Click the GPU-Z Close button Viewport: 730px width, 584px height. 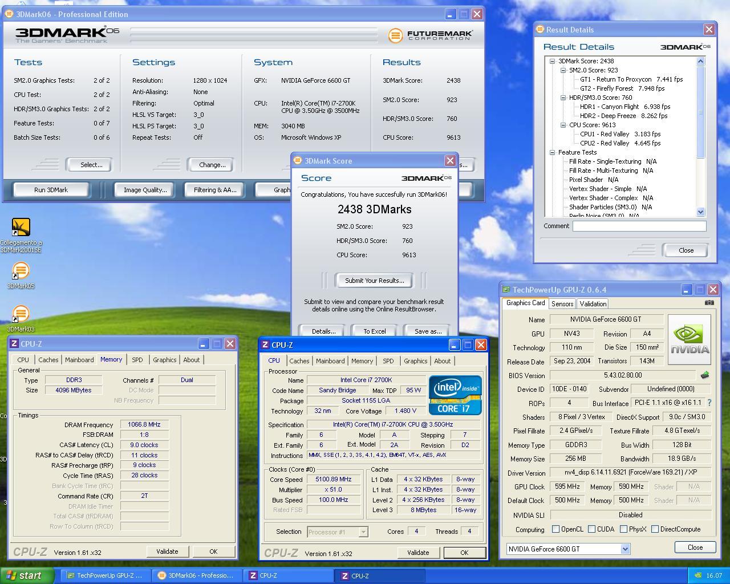point(695,547)
